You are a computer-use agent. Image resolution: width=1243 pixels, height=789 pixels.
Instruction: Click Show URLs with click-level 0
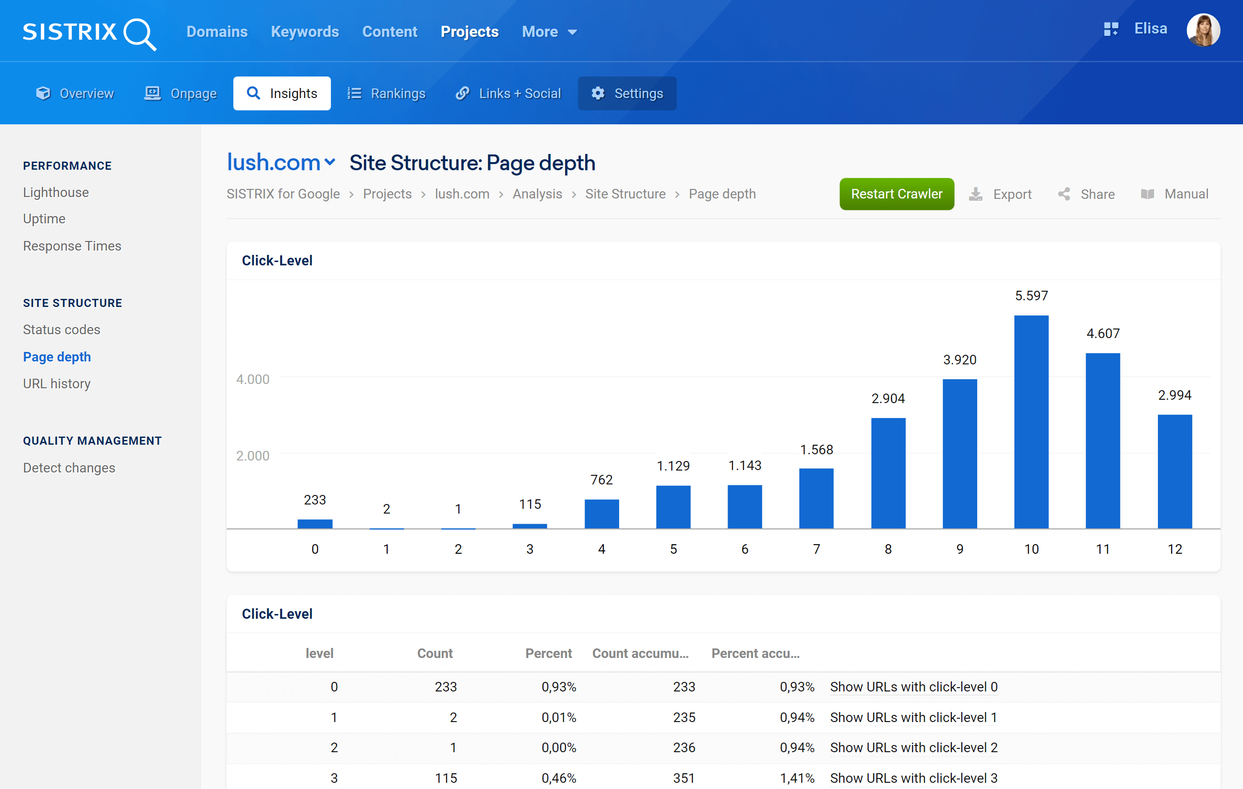pos(913,687)
